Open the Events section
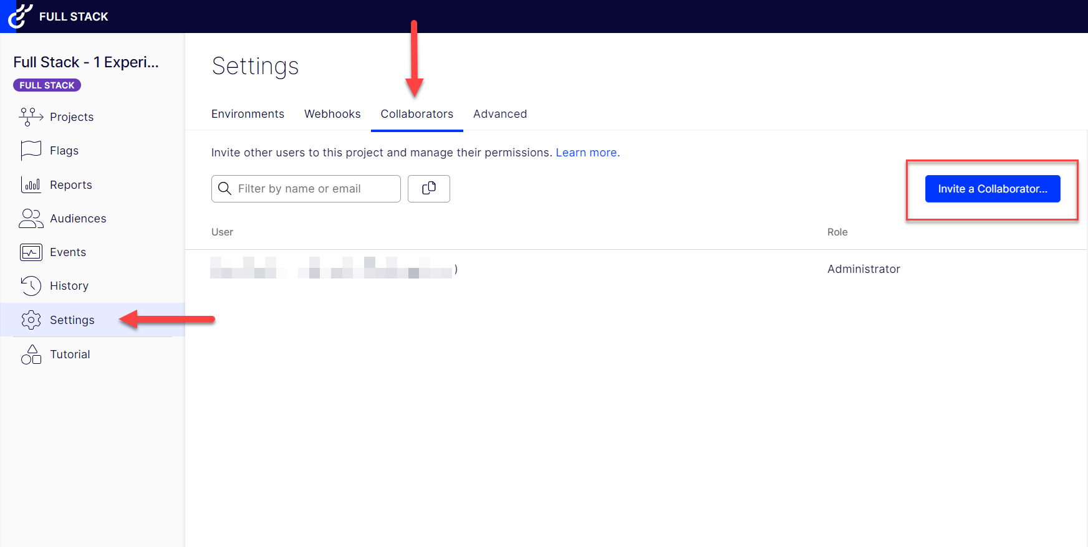 point(68,252)
